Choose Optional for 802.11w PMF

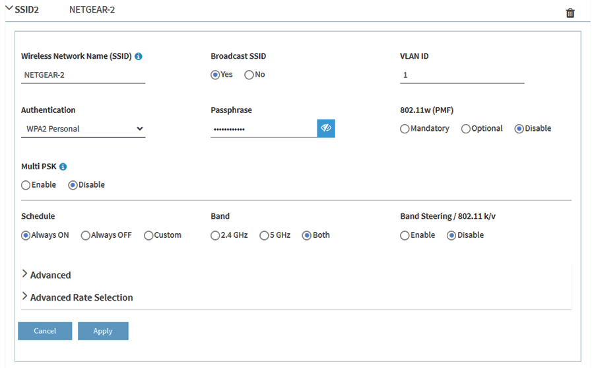466,129
